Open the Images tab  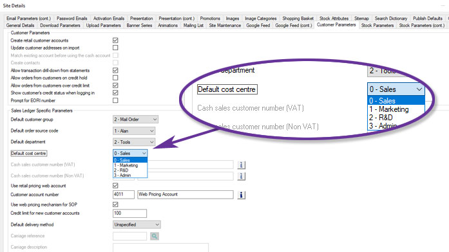pos(233,18)
